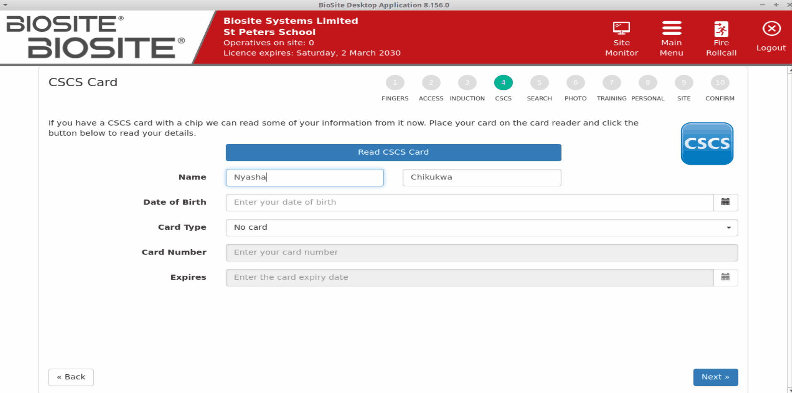The width and height of the screenshot is (792, 393).
Task: Minimize the BioSite application window
Action: click(763, 5)
